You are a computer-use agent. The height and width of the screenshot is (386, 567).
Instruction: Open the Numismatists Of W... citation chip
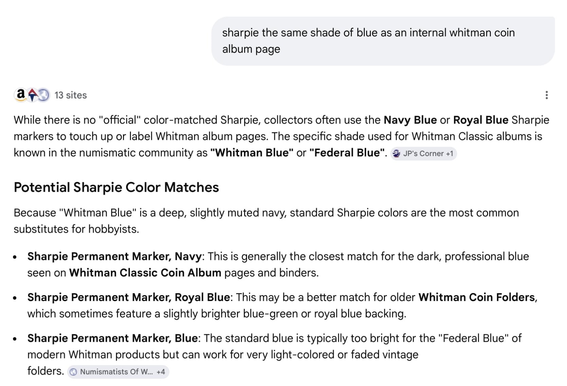[116, 372]
